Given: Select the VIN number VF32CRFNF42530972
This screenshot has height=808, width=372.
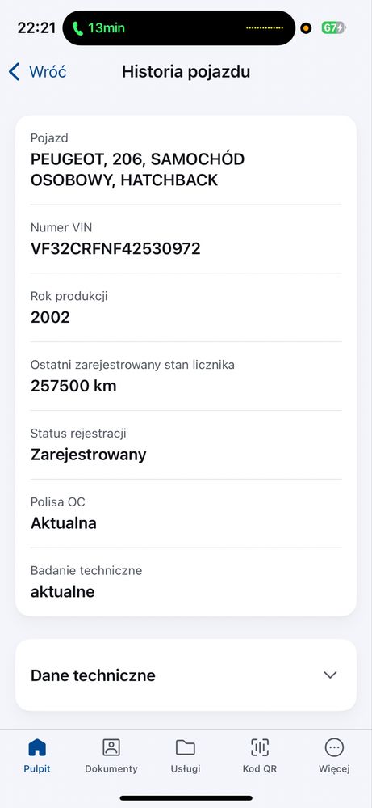Looking at the screenshot, I should (115, 249).
